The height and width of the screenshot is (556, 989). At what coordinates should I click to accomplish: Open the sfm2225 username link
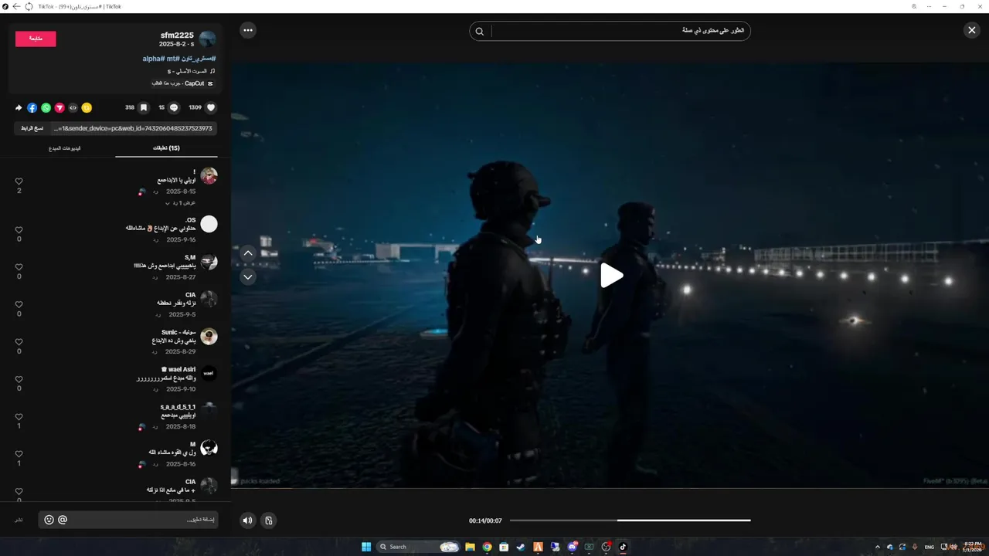[x=177, y=36]
